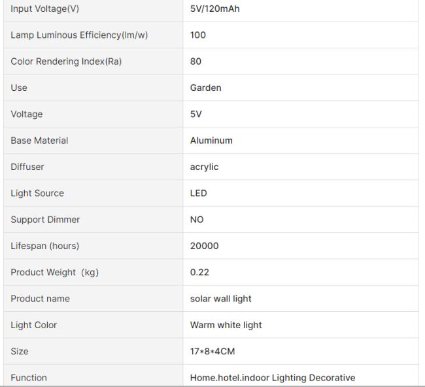Viewport: 425px width, 387px height.
Task: Click the Aluminum base material value
Action: [211, 141]
